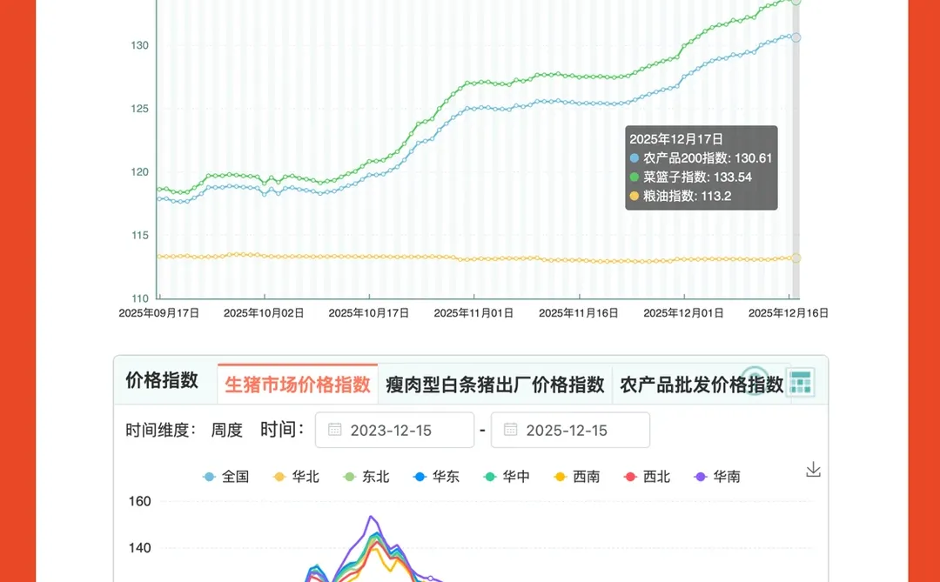The image size is (940, 582).
Task: Open the 周度 time dimension selector
Action: [227, 429]
